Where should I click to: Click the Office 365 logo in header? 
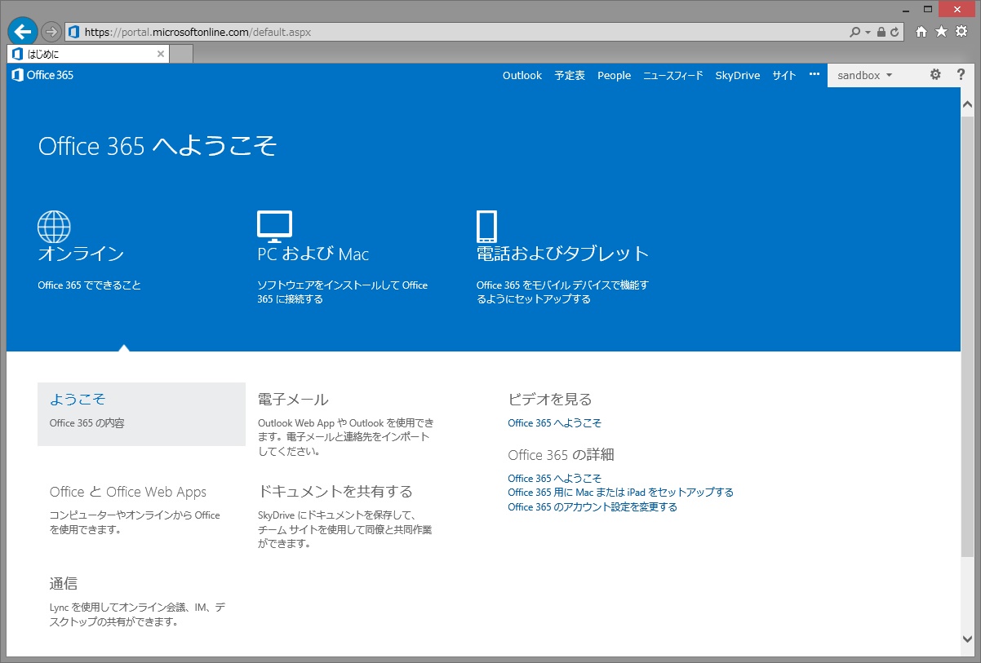[x=42, y=75]
